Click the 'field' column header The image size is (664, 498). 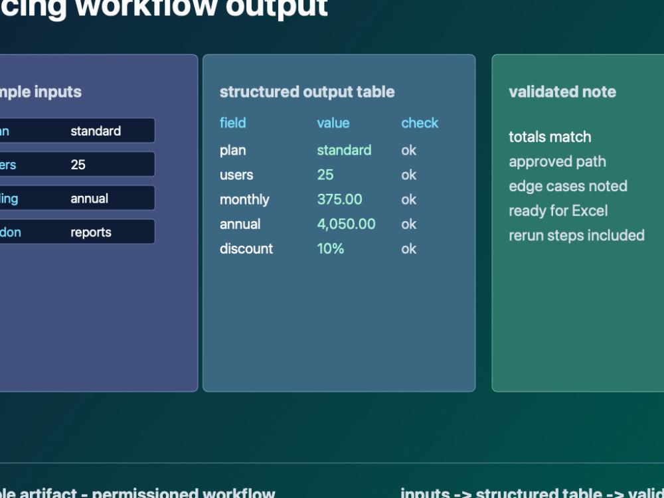[x=233, y=123]
